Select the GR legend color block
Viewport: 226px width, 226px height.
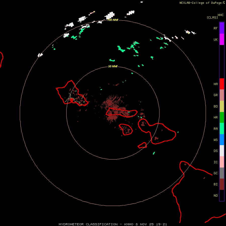(222, 95)
